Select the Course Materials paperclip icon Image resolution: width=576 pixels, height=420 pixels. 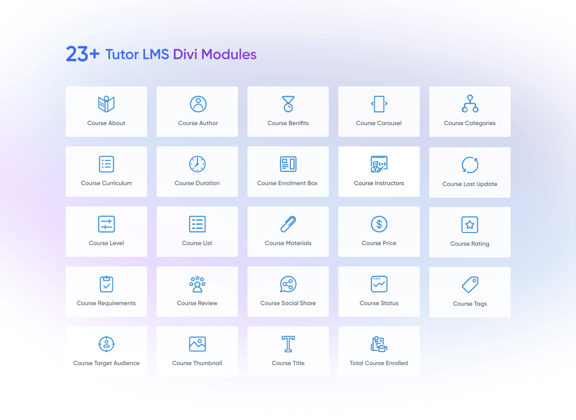click(288, 224)
